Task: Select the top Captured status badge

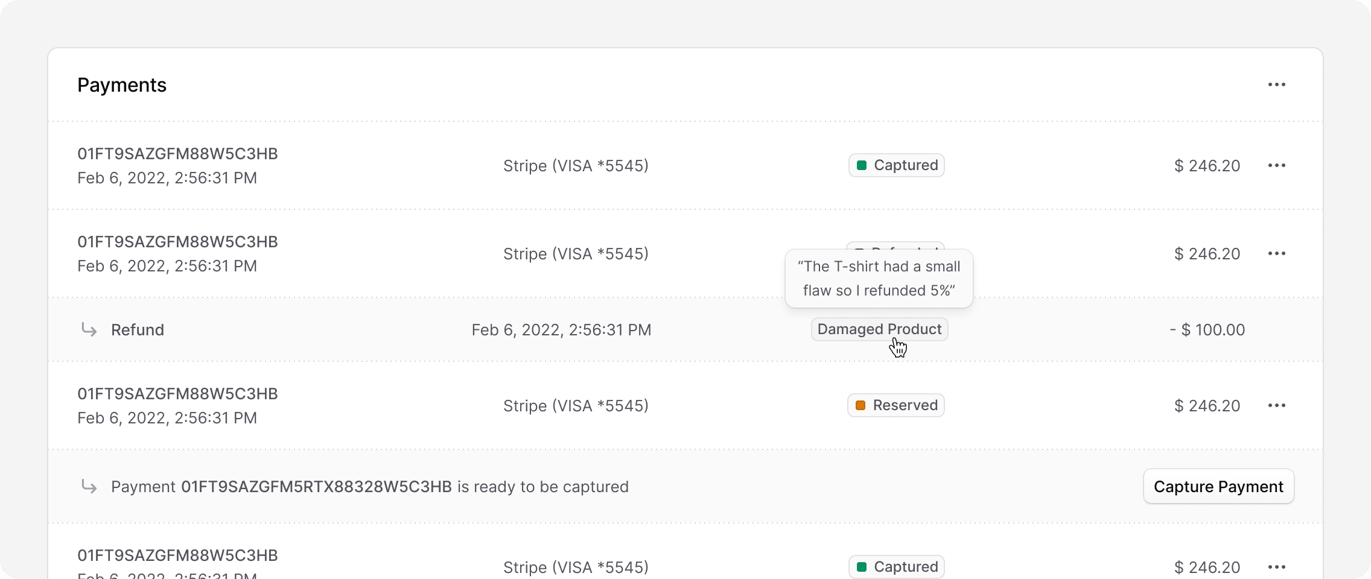Action: [897, 165]
